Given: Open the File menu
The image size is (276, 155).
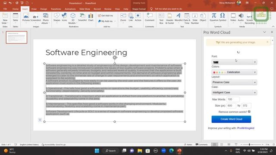Looking at the screenshot, I should coord(5,9).
